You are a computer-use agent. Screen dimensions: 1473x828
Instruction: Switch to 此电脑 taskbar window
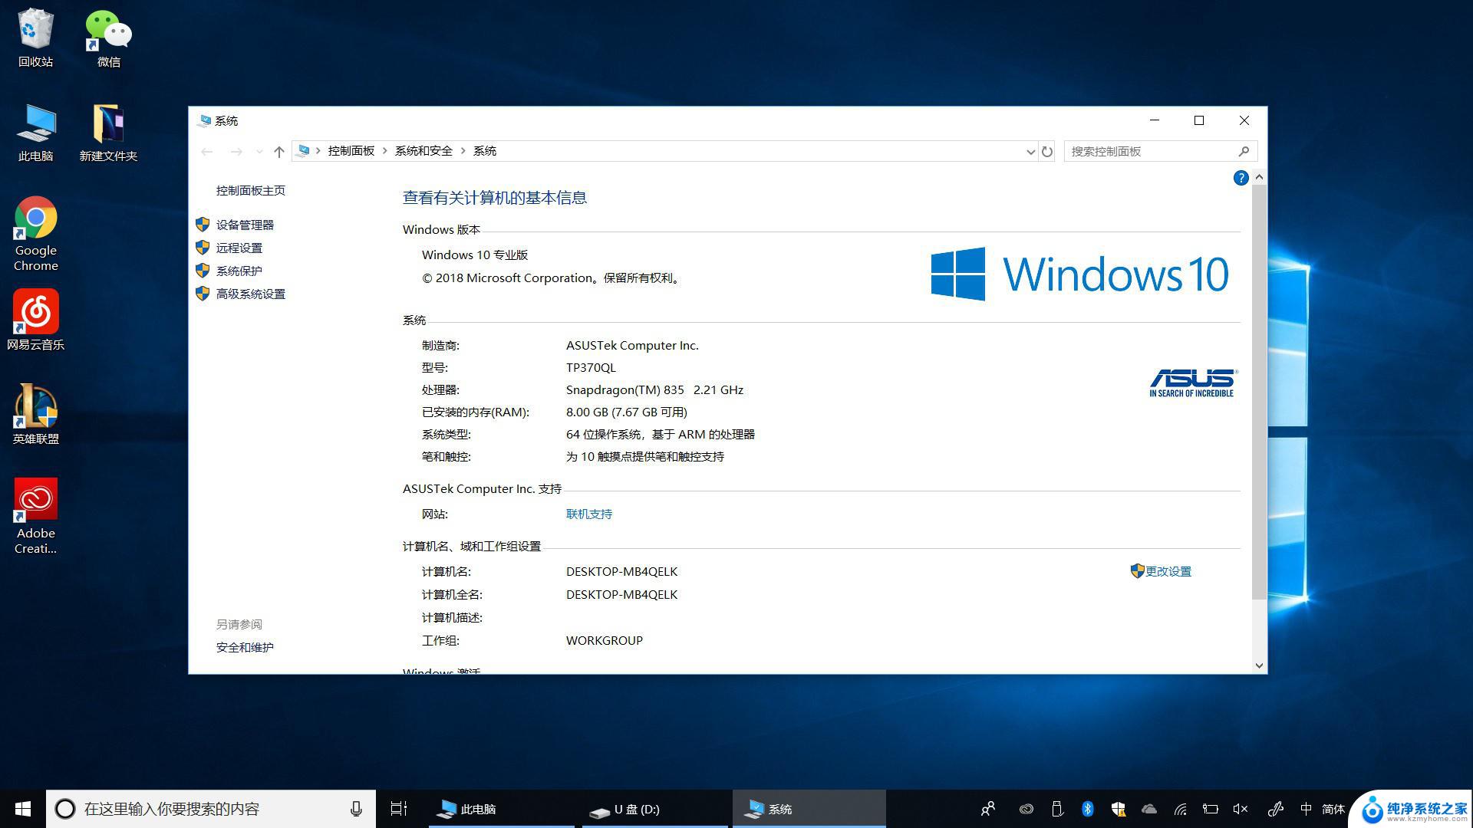point(500,809)
